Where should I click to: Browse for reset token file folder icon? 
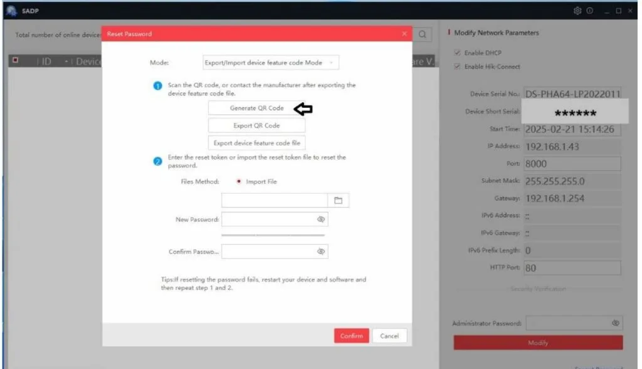(x=338, y=200)
